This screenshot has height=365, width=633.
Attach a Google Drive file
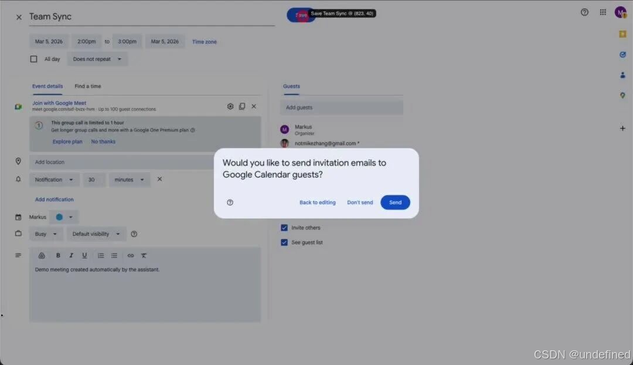click(42, 255)
